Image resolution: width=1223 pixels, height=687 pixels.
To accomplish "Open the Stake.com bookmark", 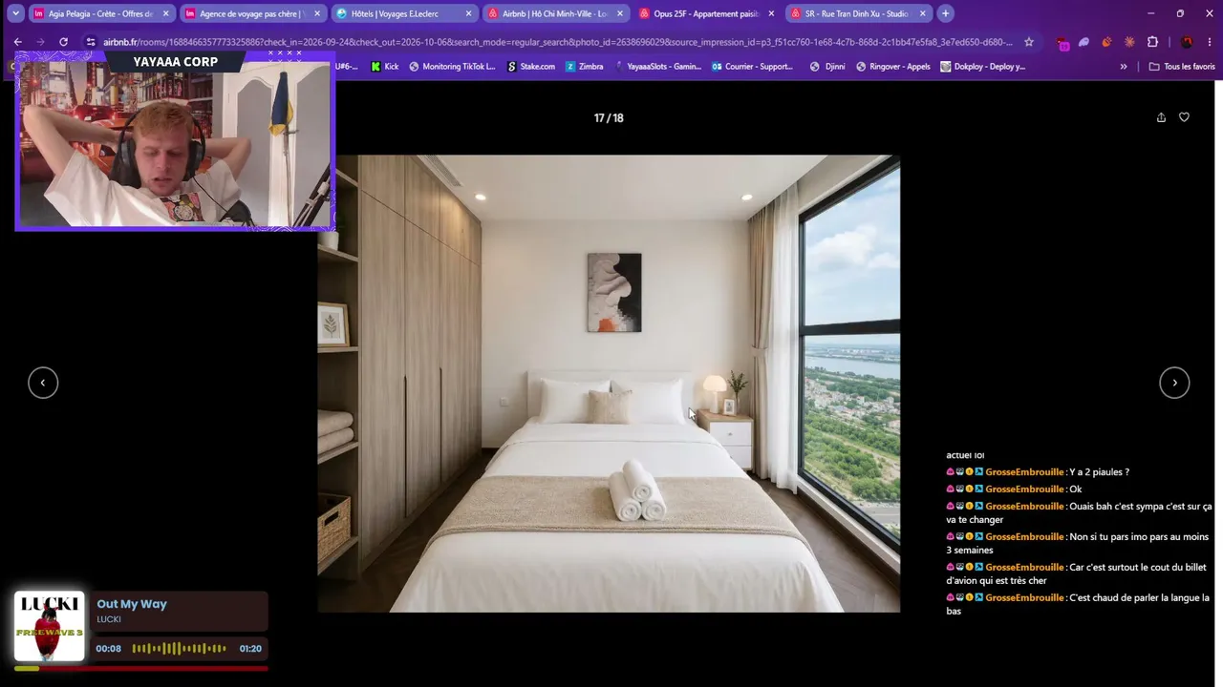I will 530,67.
